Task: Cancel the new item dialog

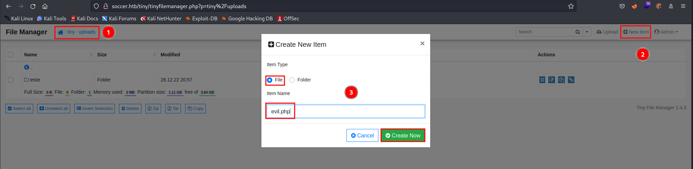Action: (x=362, y=135)
